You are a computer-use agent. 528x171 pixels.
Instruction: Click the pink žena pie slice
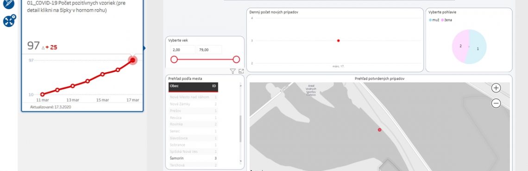(460, 46)
